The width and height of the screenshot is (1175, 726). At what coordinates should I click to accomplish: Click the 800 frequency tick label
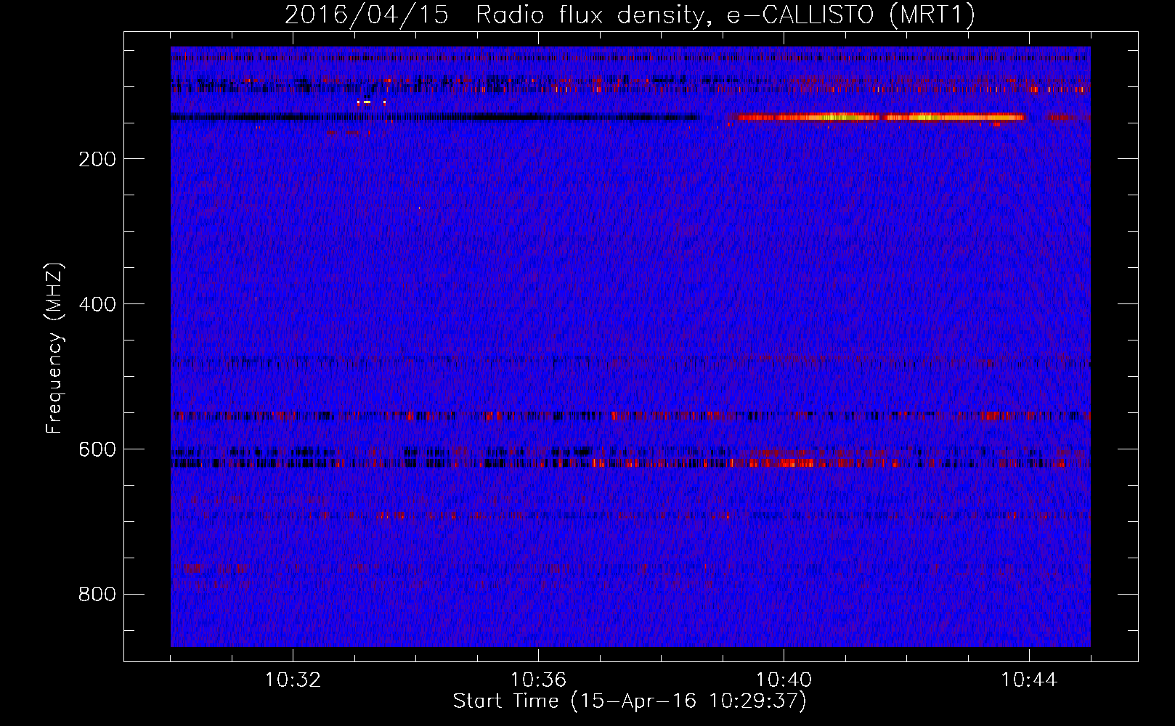[97, 595]
